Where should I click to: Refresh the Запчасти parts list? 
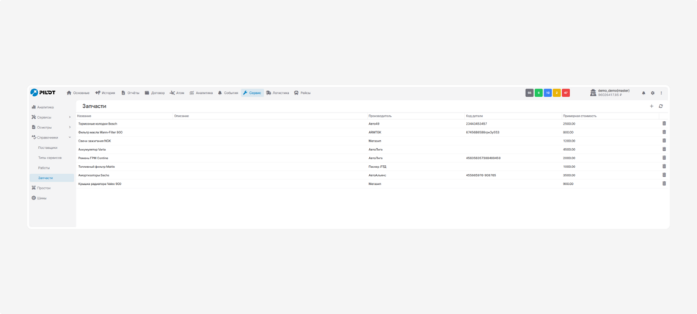660,106
